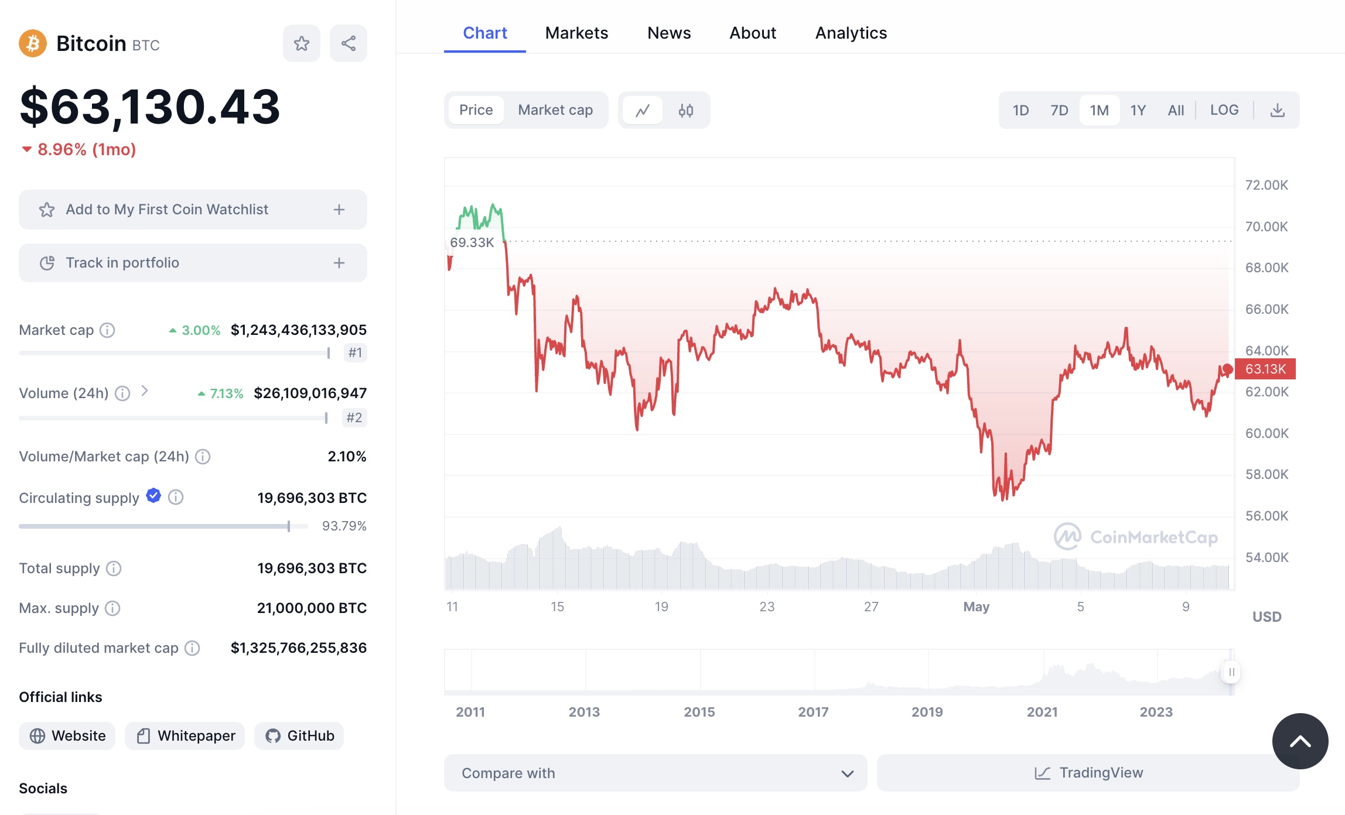Open the Bitcoin GitHub link
The width and height of the screenshot is (1345, 815).
pyautogui.click(x=299, y=736)
